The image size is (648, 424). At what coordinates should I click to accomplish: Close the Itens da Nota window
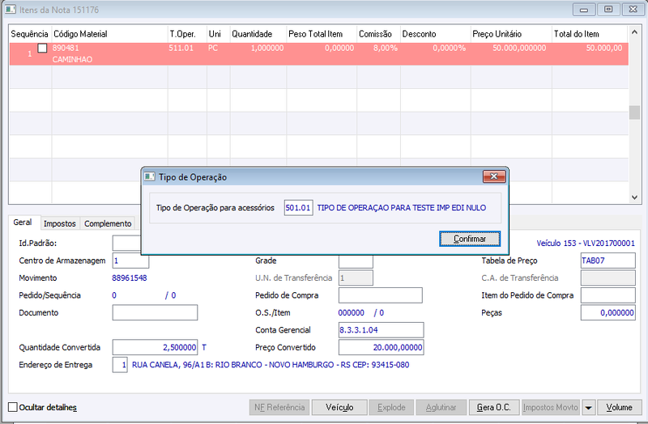coord(633,10)
